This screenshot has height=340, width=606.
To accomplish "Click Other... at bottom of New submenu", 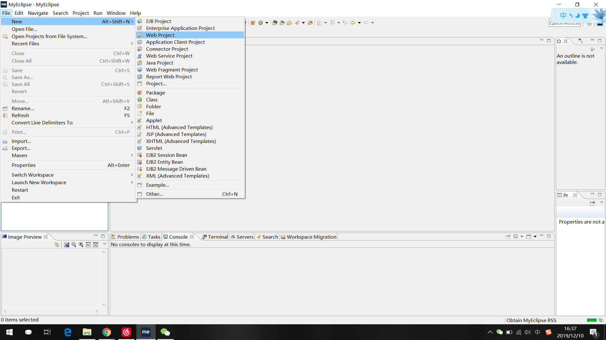I will pos(154,194).
